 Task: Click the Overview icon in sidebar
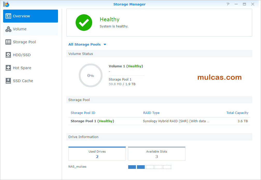pos(9,16)
